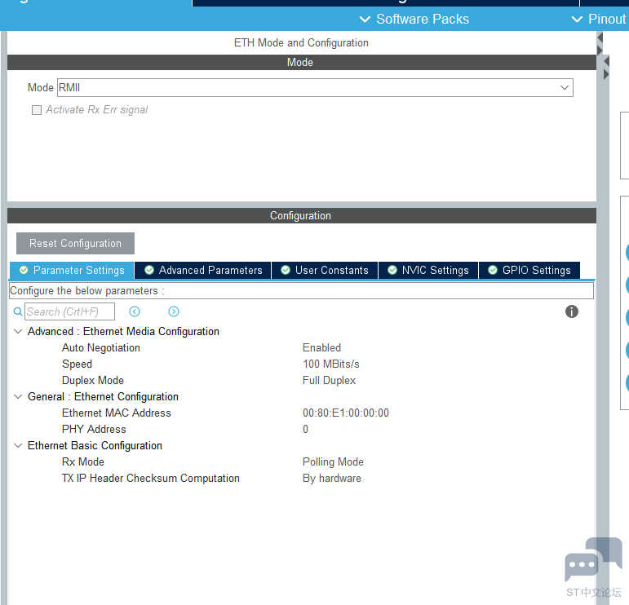Click the info icon in the parameters panel
The image size is (629, 605).
(x=572, y=311)
